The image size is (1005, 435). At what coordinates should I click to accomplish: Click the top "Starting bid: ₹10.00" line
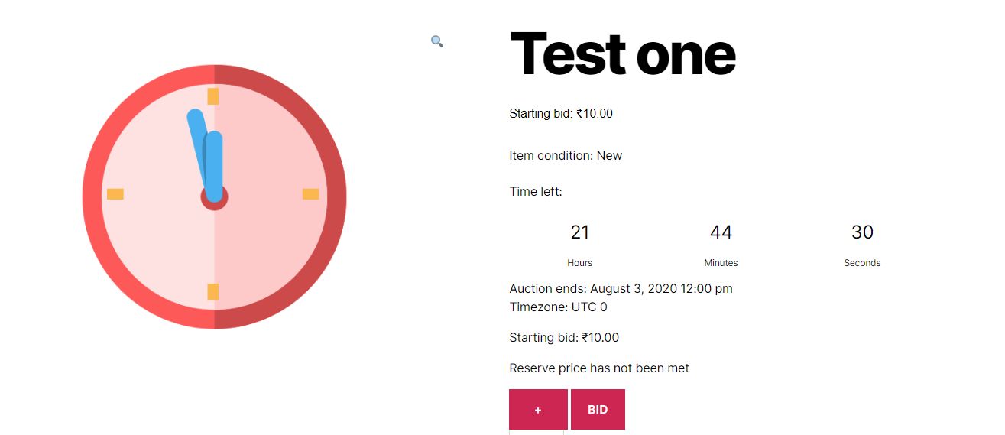561,113
